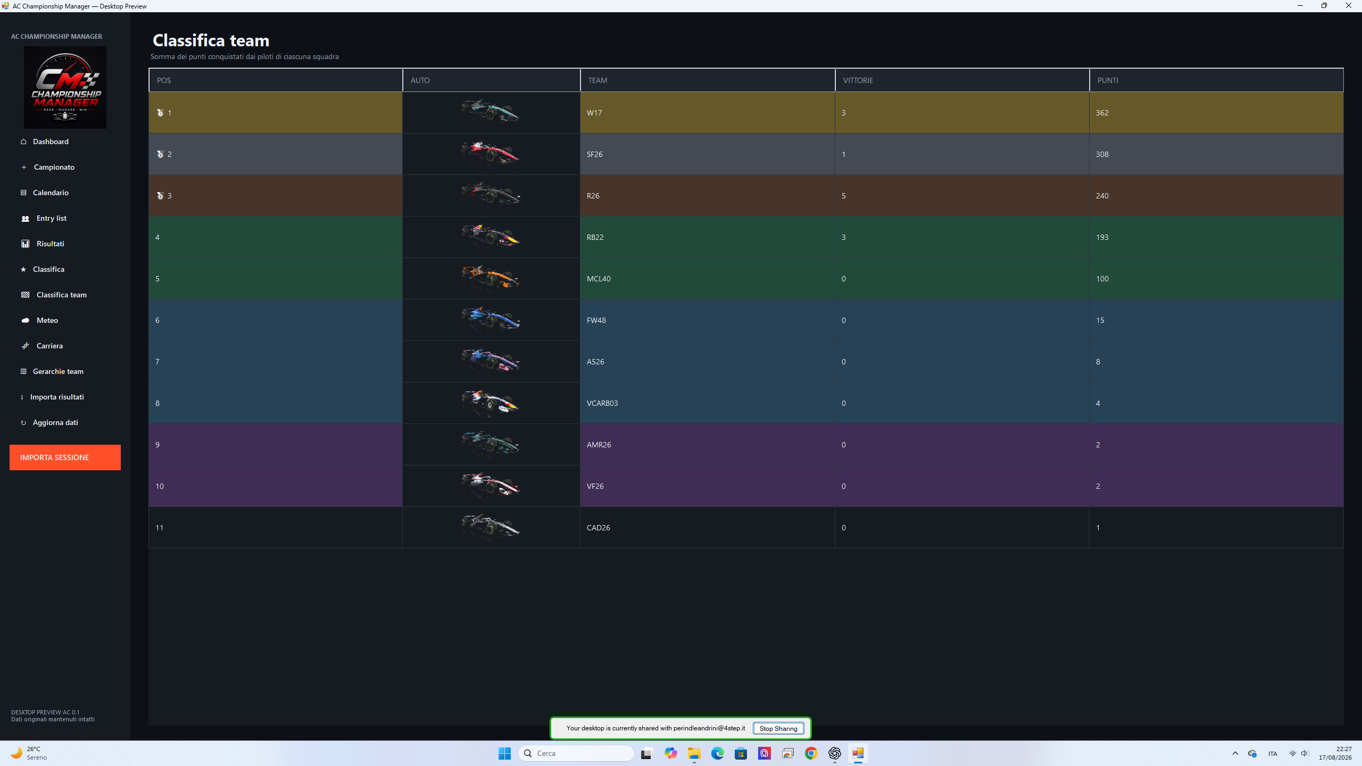
Task: Select the AMR26 team name cell
Action: [x=708, y=445]
